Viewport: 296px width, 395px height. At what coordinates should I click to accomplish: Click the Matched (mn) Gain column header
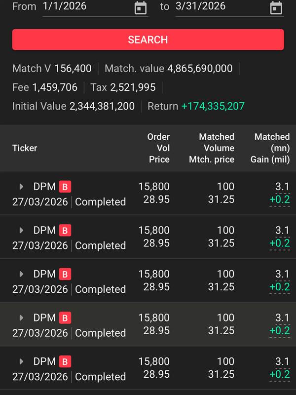(x=271, y=148)
